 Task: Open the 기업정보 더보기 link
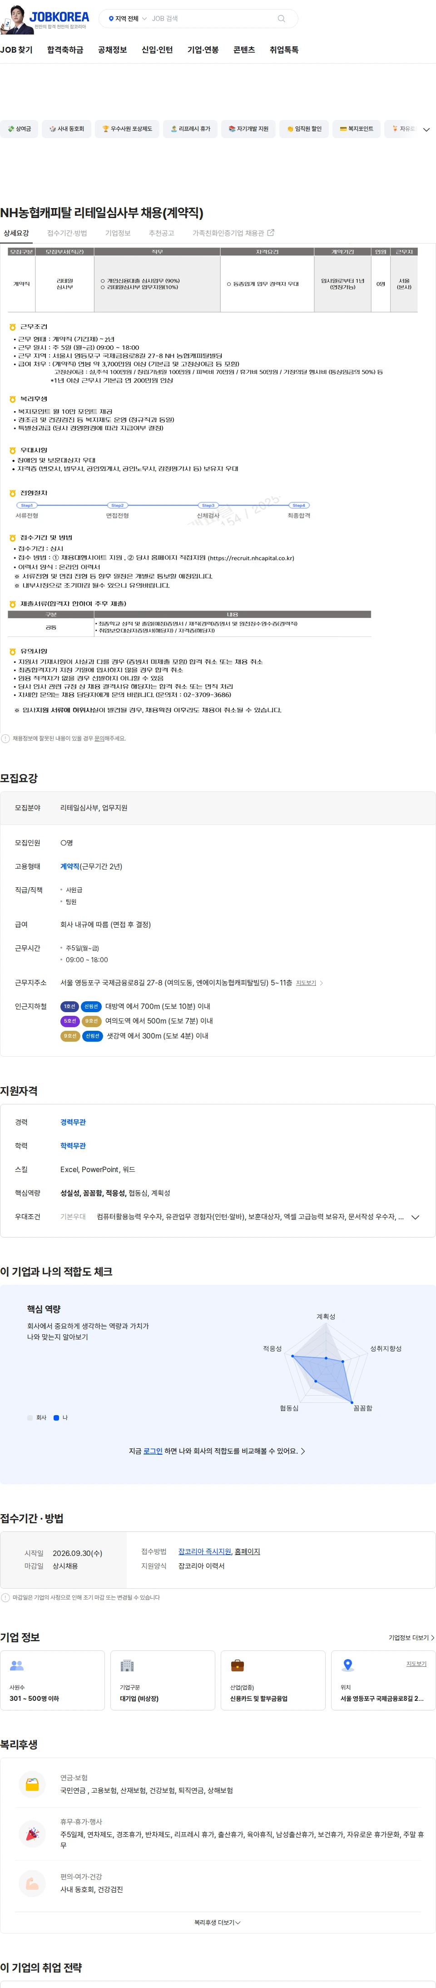tap(411, 1638)
